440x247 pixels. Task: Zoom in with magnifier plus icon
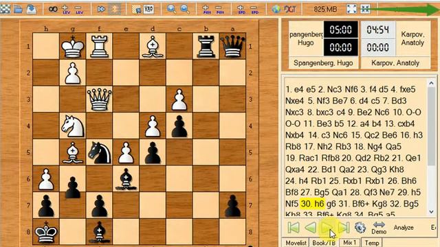click(x=171, y=9)
